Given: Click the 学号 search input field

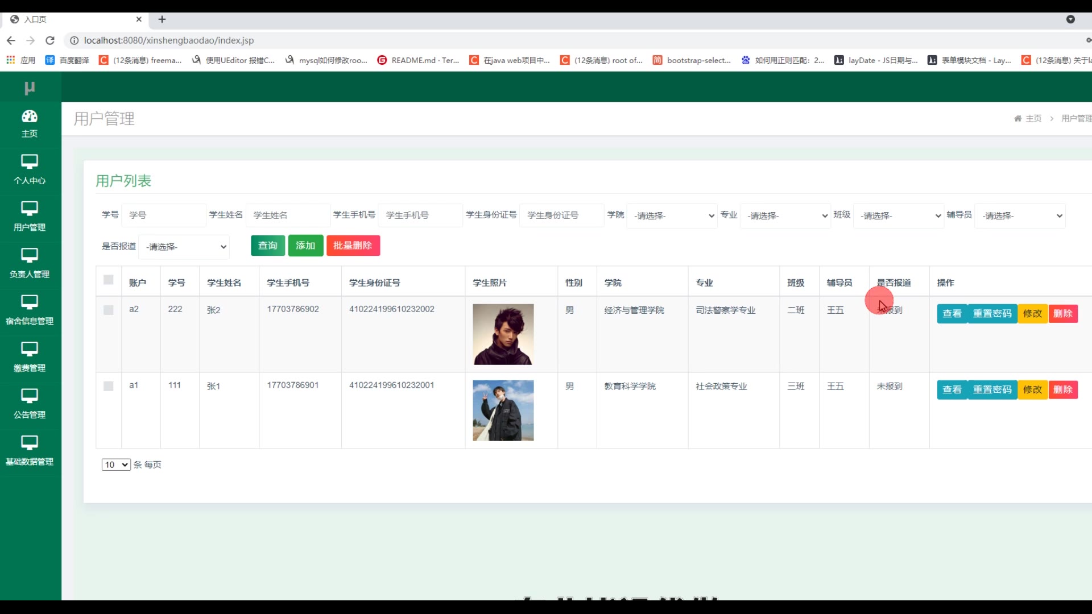Looking at the screenshot, I should pyautogui.click(x=164, y=215).
